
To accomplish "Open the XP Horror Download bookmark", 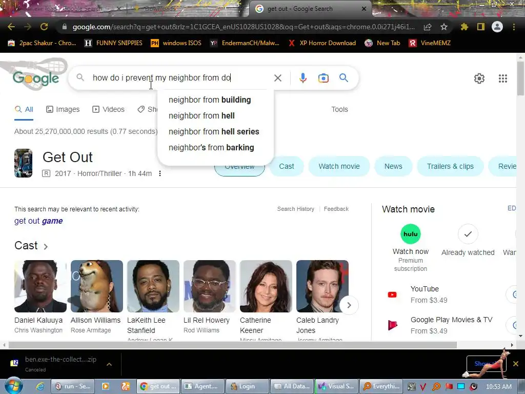I will pyautogui.click(x=322, y=43).
